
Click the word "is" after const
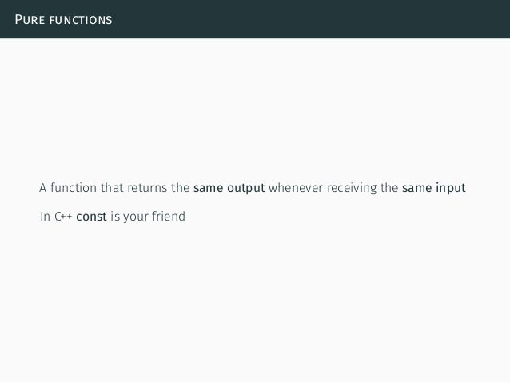(x=116, y=215)
